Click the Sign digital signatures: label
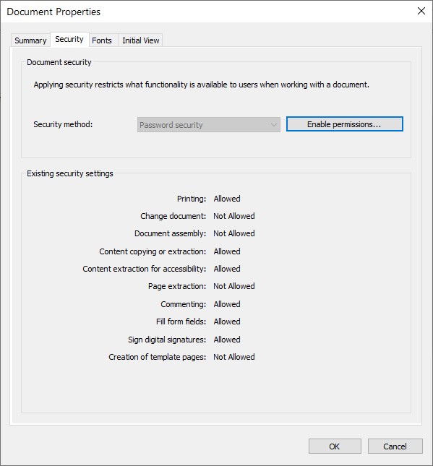433x466 pixels. pos(167,340)
